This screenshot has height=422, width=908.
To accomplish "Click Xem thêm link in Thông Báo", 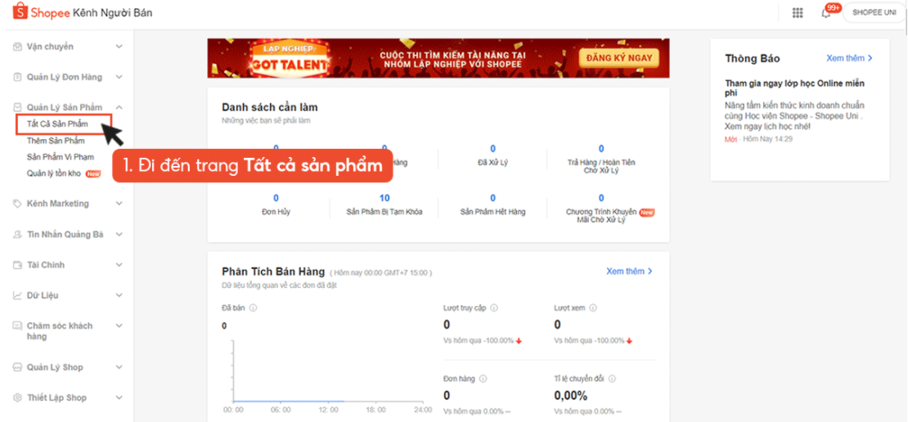I will pyautogui.click(x=849, y=58).
